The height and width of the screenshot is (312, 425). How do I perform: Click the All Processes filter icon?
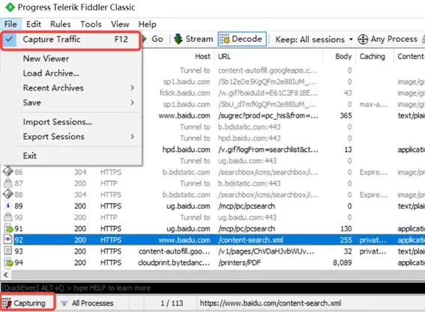(x=64, y=303)
